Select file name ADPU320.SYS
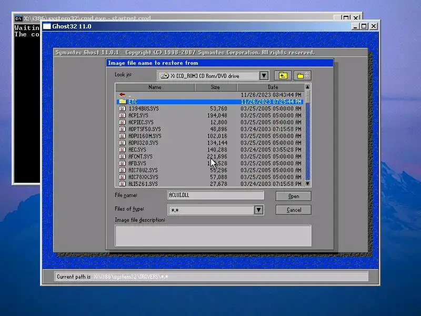Screen dimensions: 421x316 [x=143, y=143]
